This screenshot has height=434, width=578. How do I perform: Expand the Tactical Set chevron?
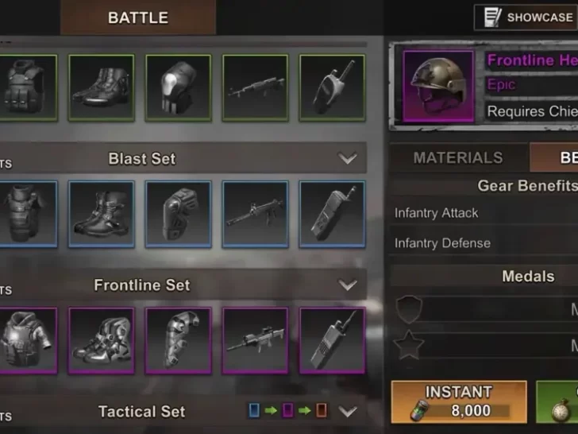click(347, 411)
